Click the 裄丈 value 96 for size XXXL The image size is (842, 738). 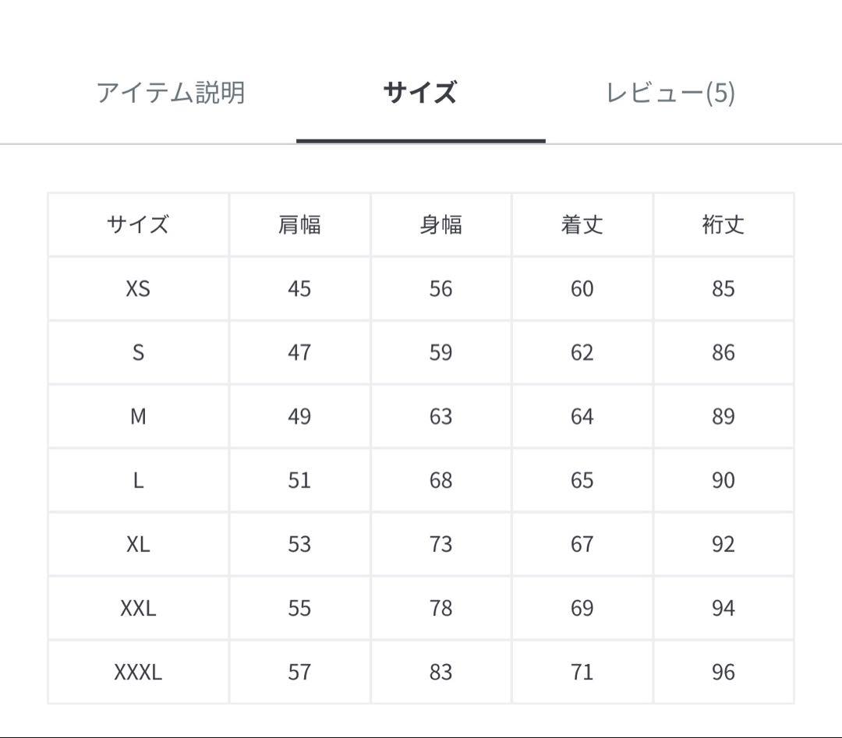coord(724,671)
